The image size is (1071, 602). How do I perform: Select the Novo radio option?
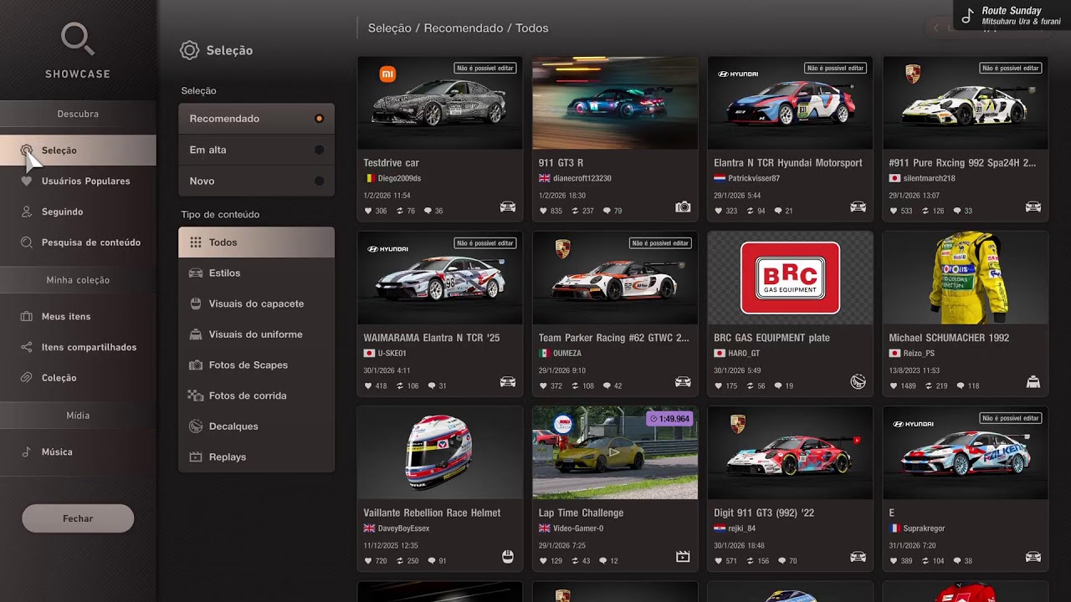pyautogui.click(x=256, y=181)
